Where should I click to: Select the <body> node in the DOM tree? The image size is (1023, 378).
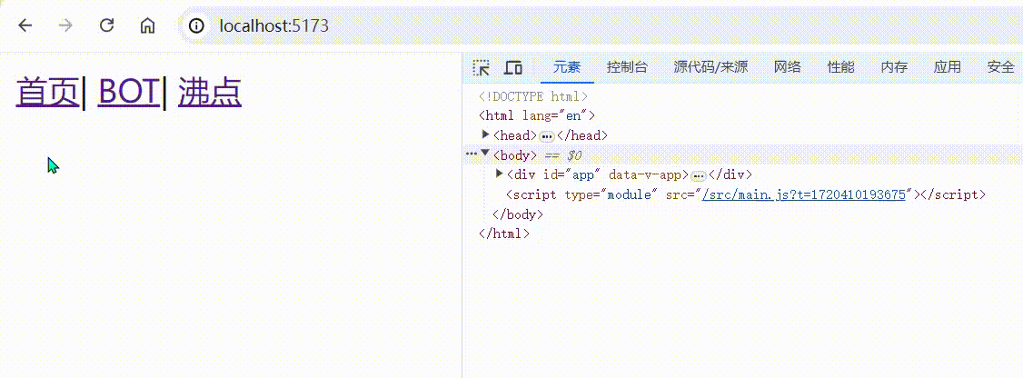point(515,155)
